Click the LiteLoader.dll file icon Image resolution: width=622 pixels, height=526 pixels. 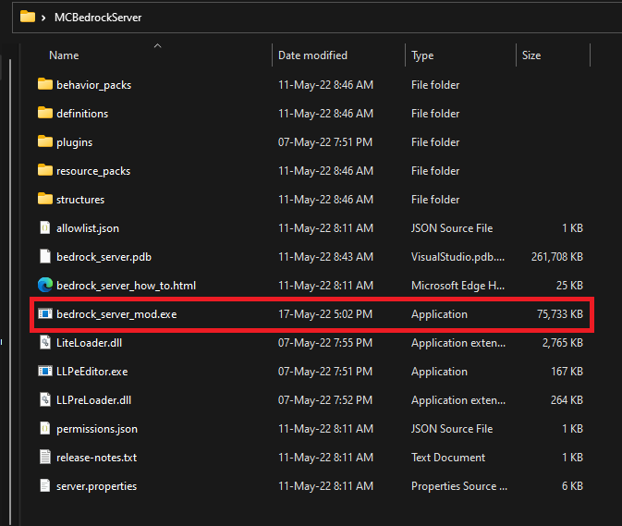(45, 342)
